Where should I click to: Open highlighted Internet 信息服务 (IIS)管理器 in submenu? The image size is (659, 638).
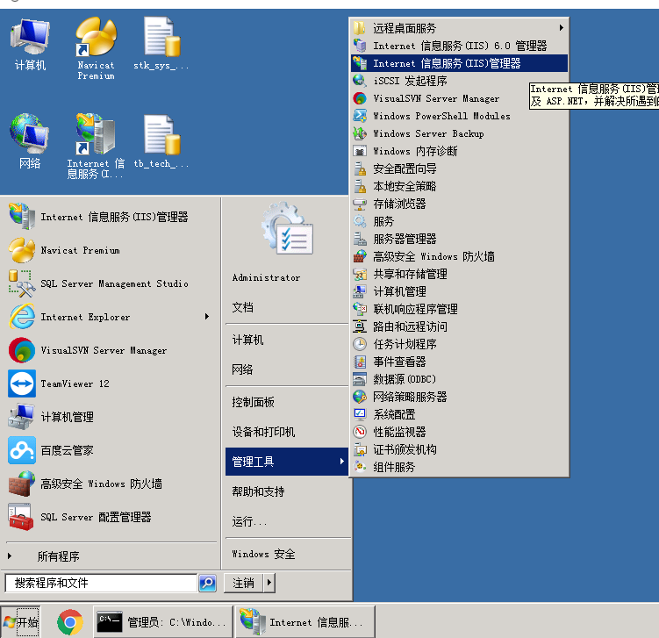[x=459, y=63]
